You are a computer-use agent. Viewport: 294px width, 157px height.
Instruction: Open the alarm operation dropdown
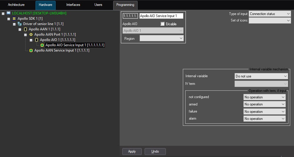[x=264, y=119]
